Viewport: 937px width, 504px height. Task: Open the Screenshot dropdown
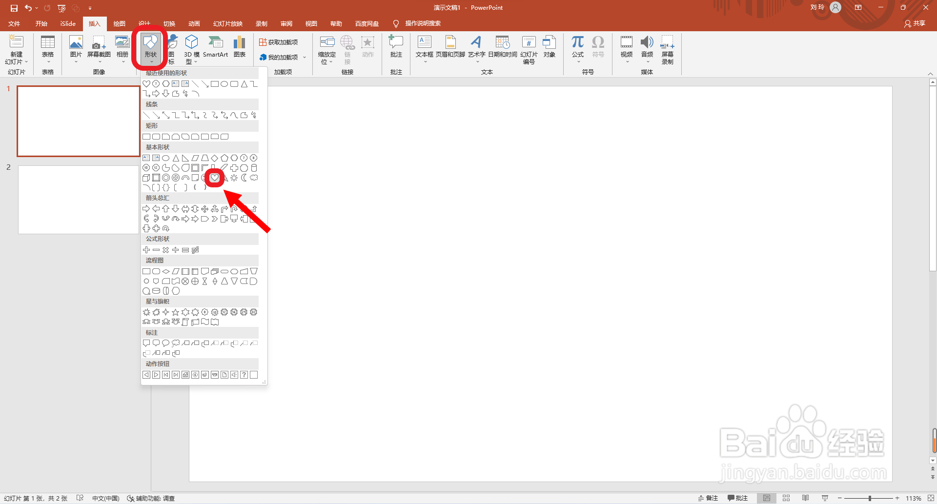tap(99, 62)
